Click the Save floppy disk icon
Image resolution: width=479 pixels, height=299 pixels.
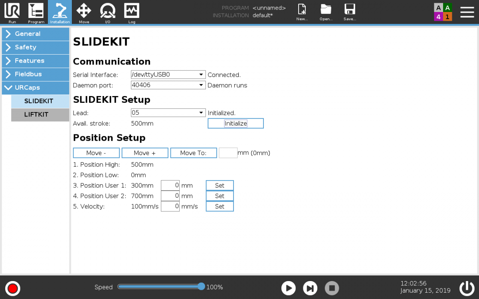(350, 12)
